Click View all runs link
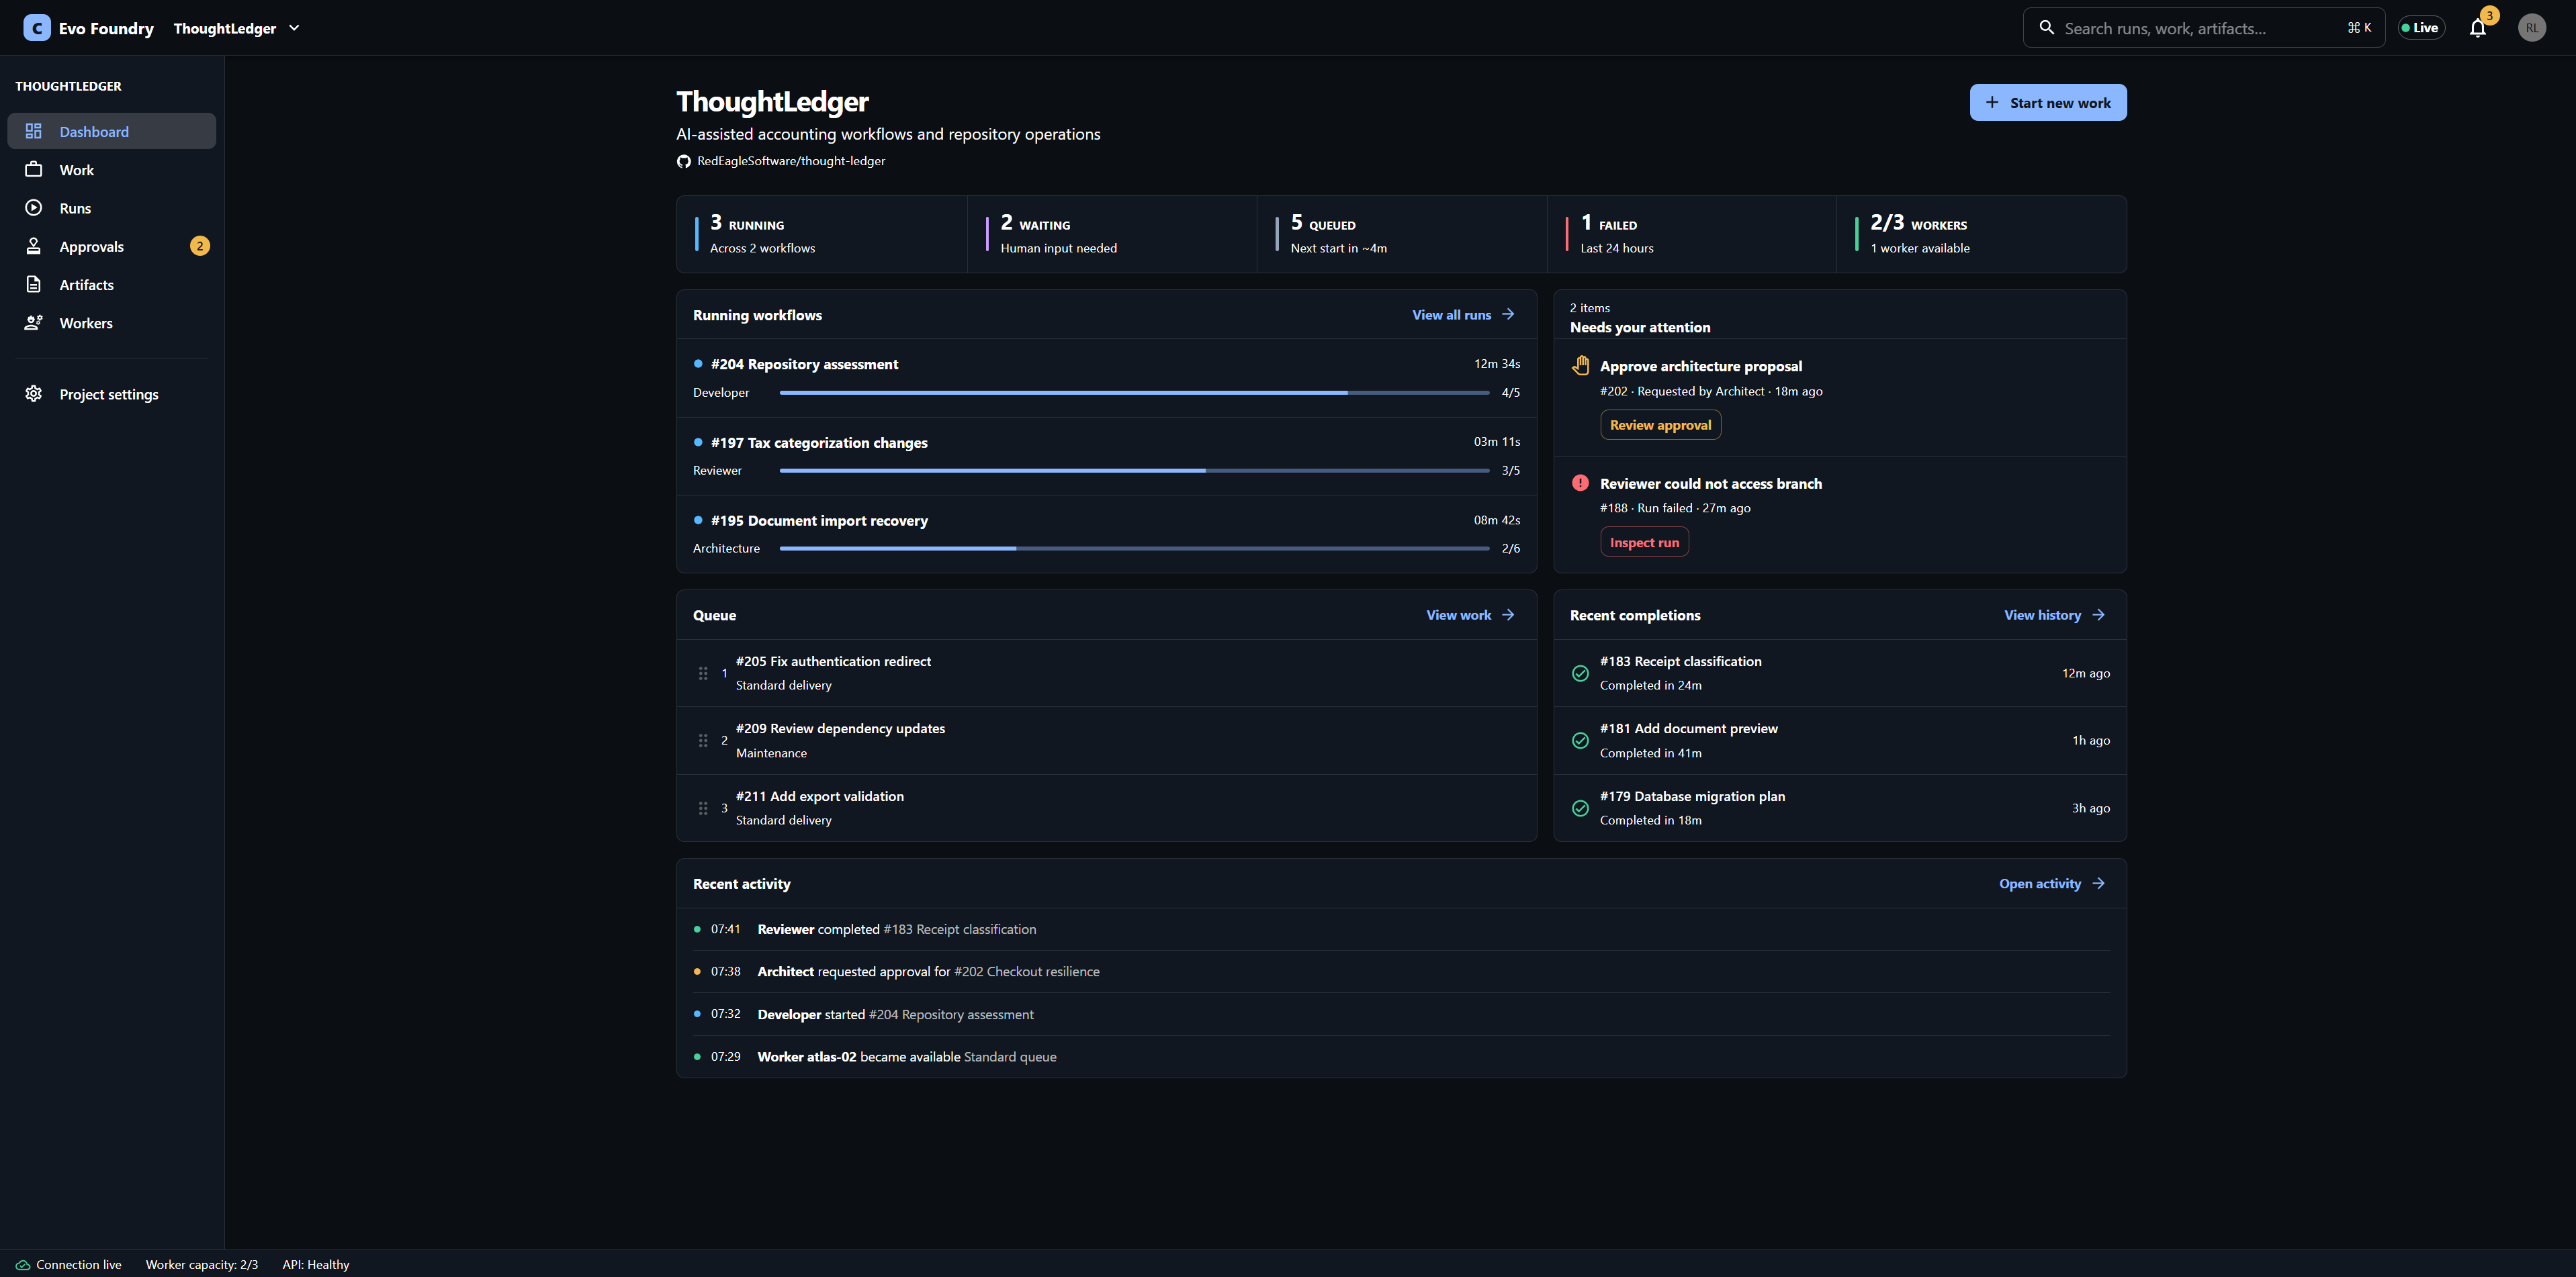 [1463, 315]
